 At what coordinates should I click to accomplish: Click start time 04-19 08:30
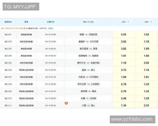coord(51,106)
